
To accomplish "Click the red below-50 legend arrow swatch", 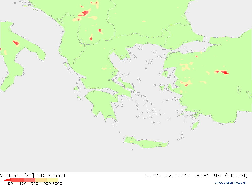I will tap(7, 180).
